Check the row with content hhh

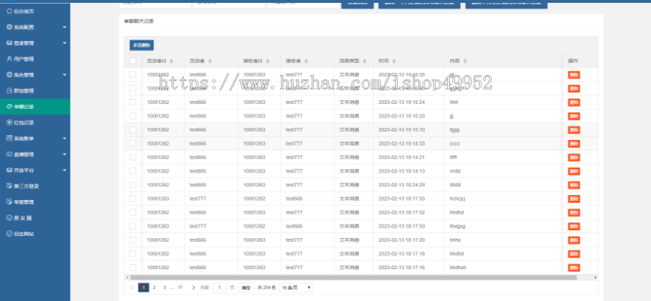point(133,102)
